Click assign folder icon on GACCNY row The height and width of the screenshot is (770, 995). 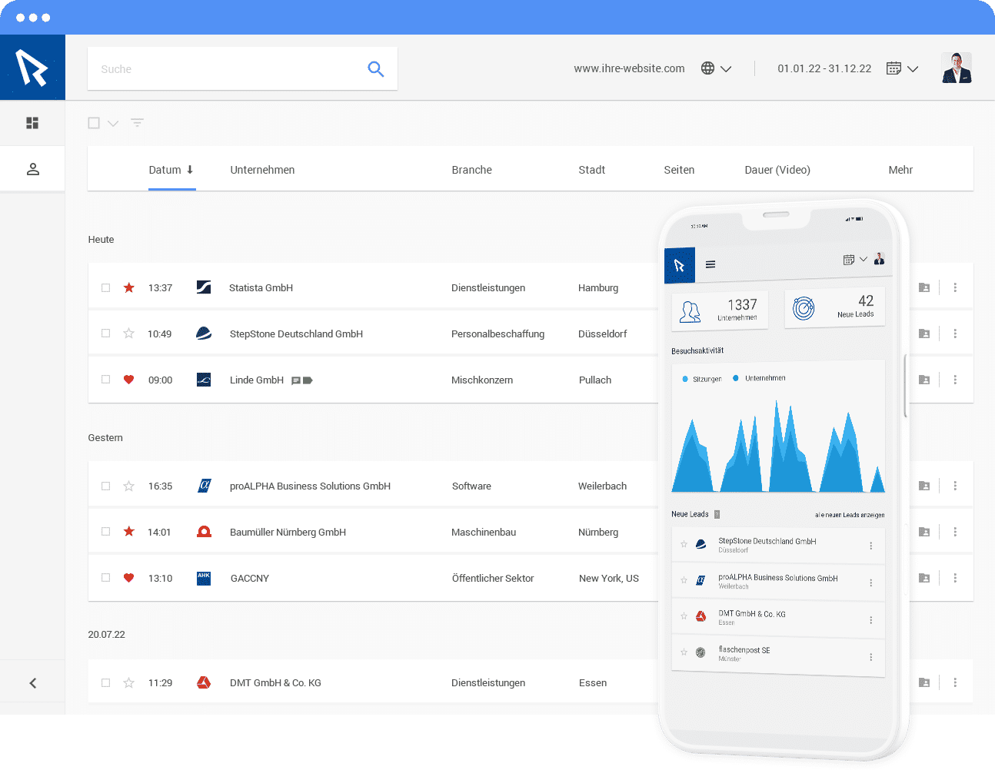[x=924, y=578]
